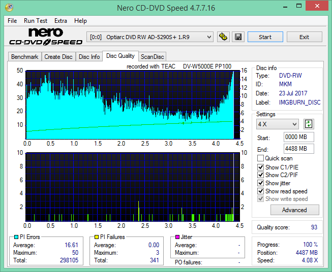
Task: Open the Extra menu
Action: (x=61, y=21)
